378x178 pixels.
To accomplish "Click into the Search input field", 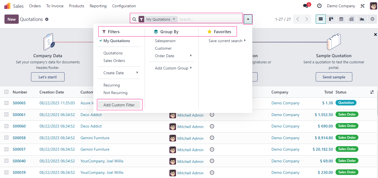I will pos(210,19).
